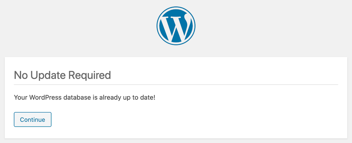Click the WordPress logo
Image resolution: width=352 pixels, height=143 pixels.
(176, 25)
